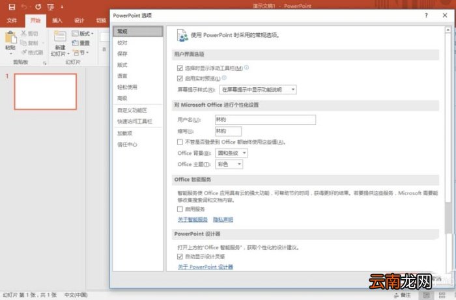The image size is (456, 300).
Task: Click the Redo/Repeat icon in title bar
Action: pyautogui.click(x=38, y=7)
